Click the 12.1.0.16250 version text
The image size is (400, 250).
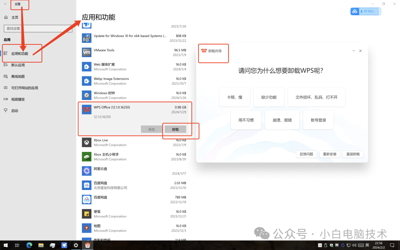click(x=102, y=117)
